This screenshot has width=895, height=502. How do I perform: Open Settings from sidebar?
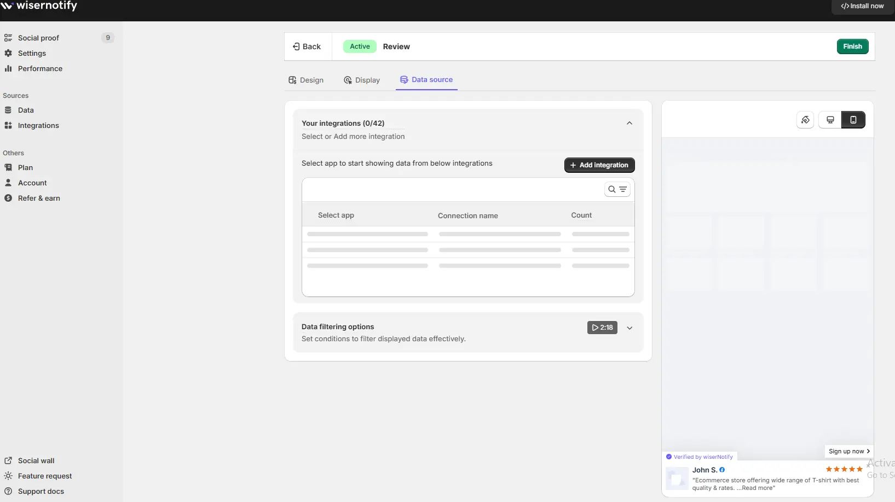(32, 53)
